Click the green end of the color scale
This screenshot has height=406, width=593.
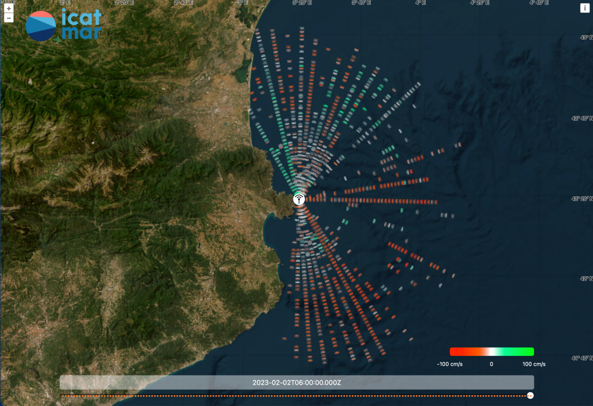coord(530,351)
